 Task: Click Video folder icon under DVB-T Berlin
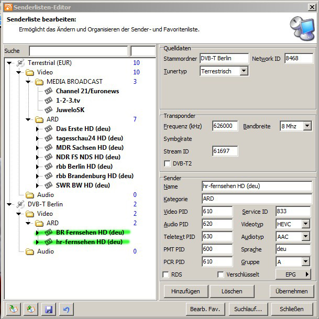coord(30,214)
